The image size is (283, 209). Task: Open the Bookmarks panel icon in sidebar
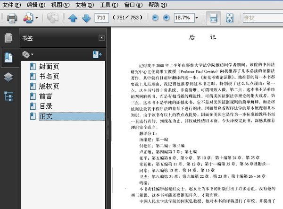point(8,57)
